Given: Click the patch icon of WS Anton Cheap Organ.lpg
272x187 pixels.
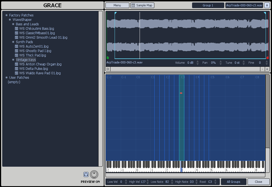Looking at the screenshot, I should click(x=16, y=64).
